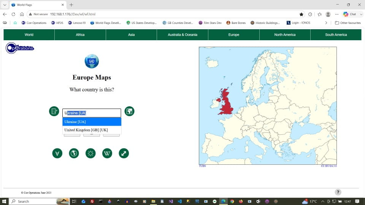Open Chrome from the taskbar
Image resolution: width=365 pixels, height=205 pixels.
point(232,201)
